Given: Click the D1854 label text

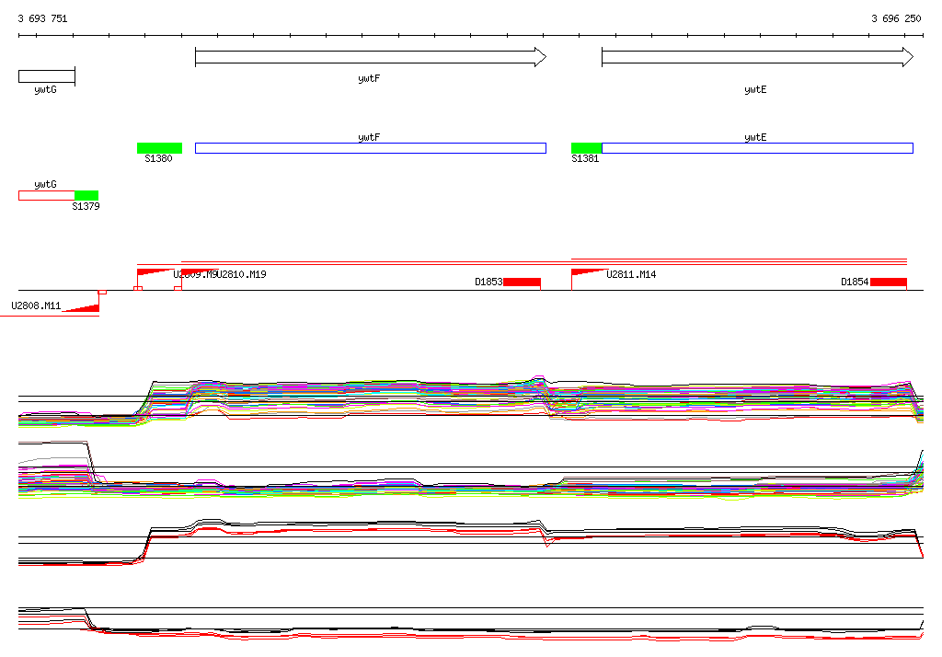Looking at the screenshot, I should coord(855,282).
